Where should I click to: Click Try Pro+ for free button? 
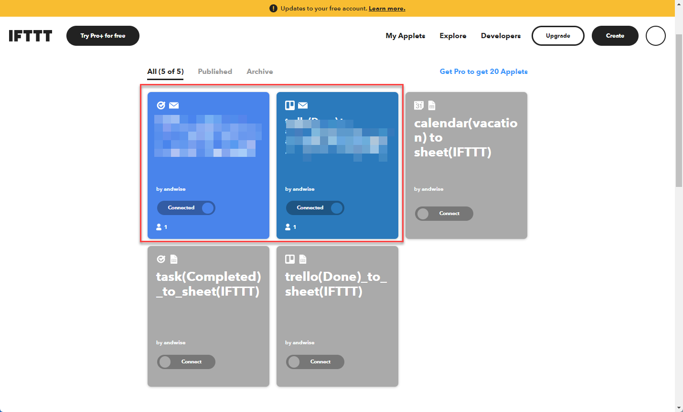click(x=103, y=36)
